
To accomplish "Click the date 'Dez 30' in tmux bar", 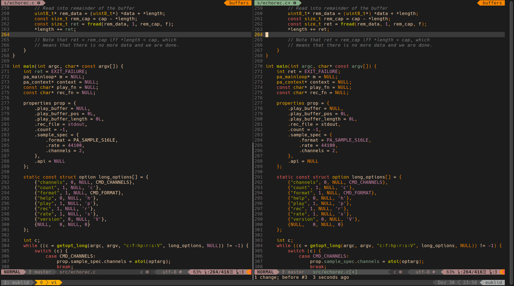I will coord(446,283).
